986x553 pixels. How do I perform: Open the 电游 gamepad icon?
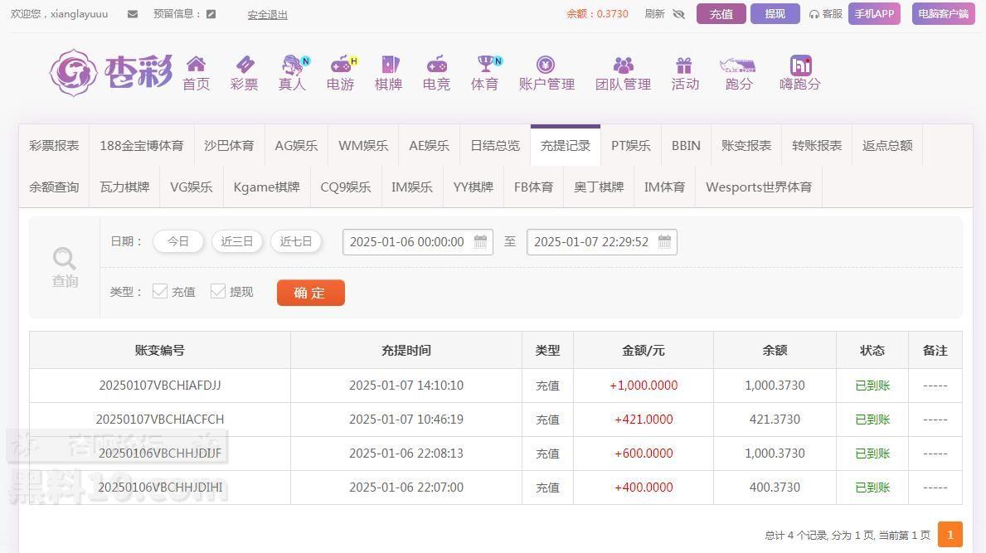(341, 64)
